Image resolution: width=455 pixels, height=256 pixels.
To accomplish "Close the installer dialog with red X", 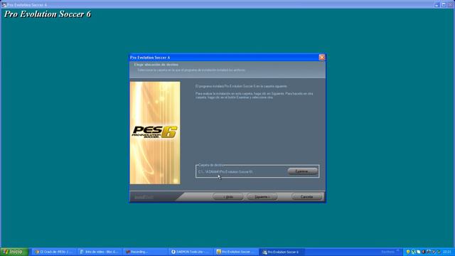I will pos(322,58).
